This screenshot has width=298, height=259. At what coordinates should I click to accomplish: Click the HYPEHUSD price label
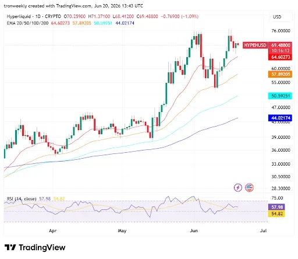click(255, 45)
